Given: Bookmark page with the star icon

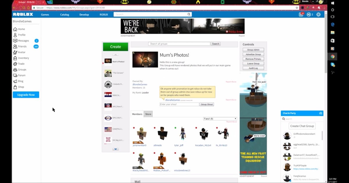Looking at the screenshot, I should coord(297,8).
